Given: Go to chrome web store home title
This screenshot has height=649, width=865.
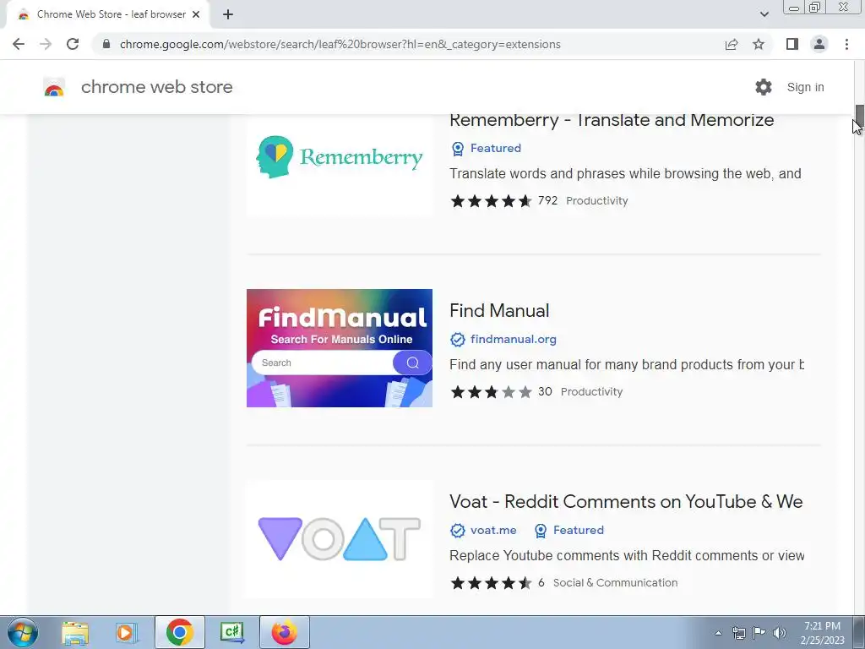Looking at the screenshot, I should pos(156,87).
